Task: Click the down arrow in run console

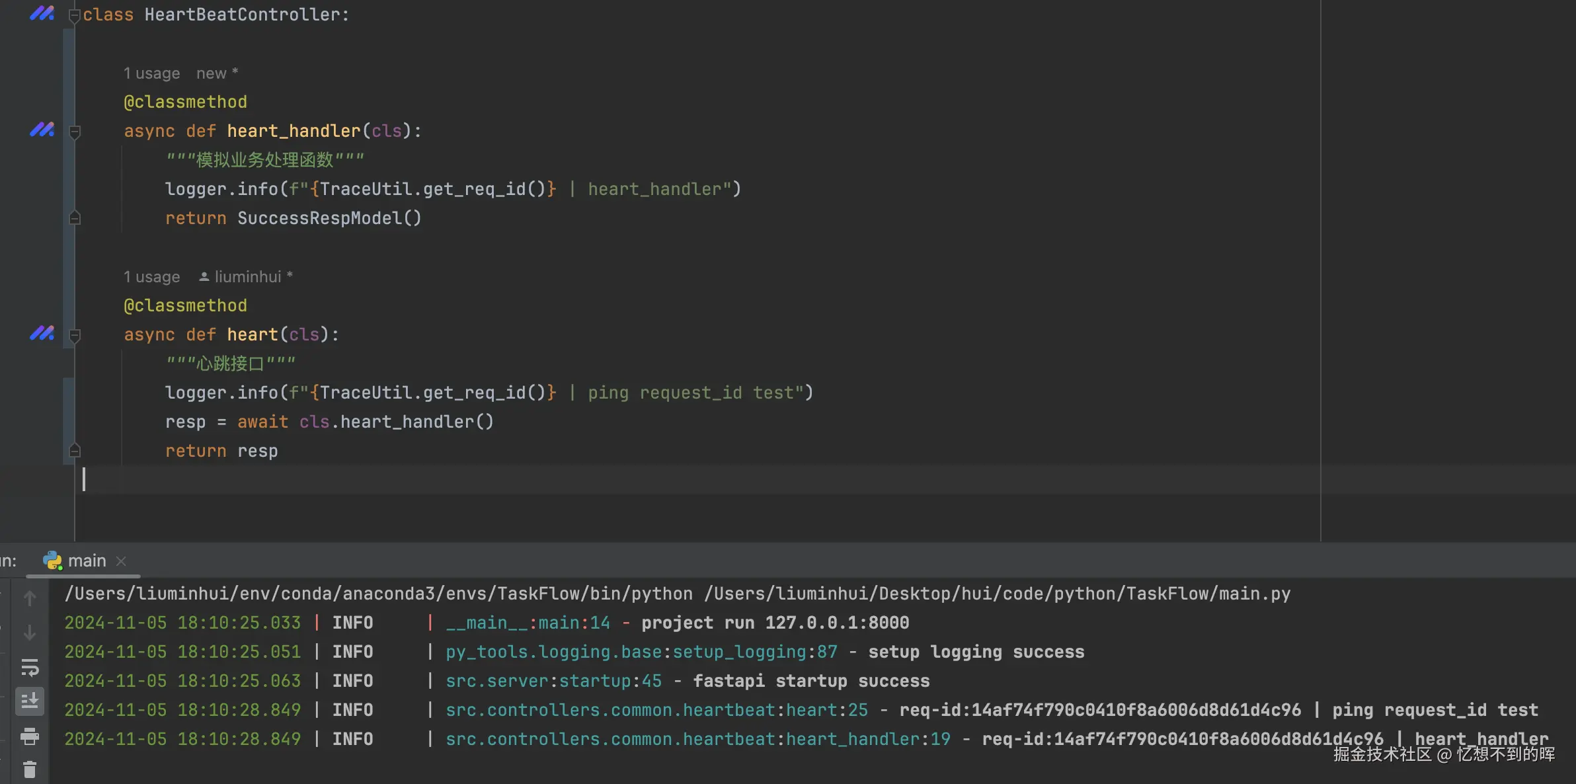Action: pos(30,633)
